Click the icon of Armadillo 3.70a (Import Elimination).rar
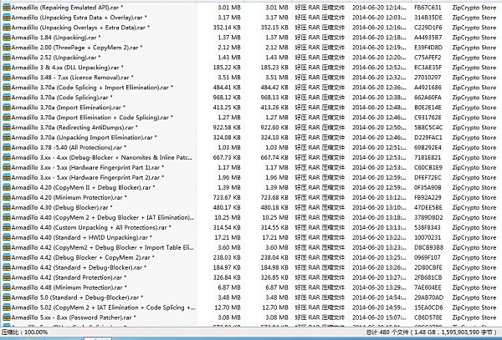The height and width of the screenshot is (340, 502). [x=7, y=108]
